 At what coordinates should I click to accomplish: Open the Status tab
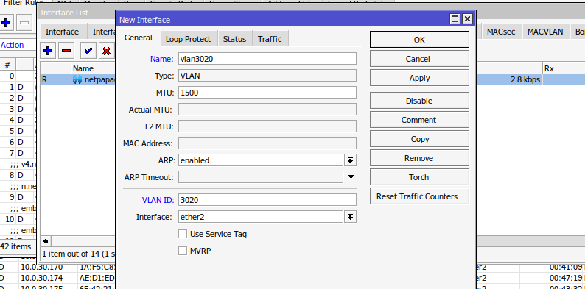[235, 39]
